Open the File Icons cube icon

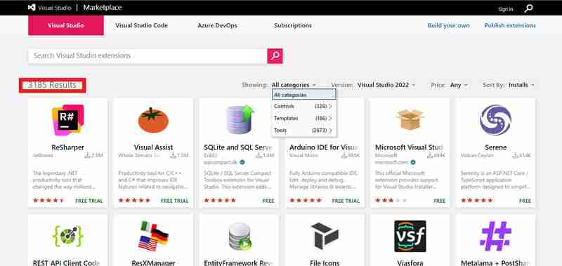tap(325, 236)
